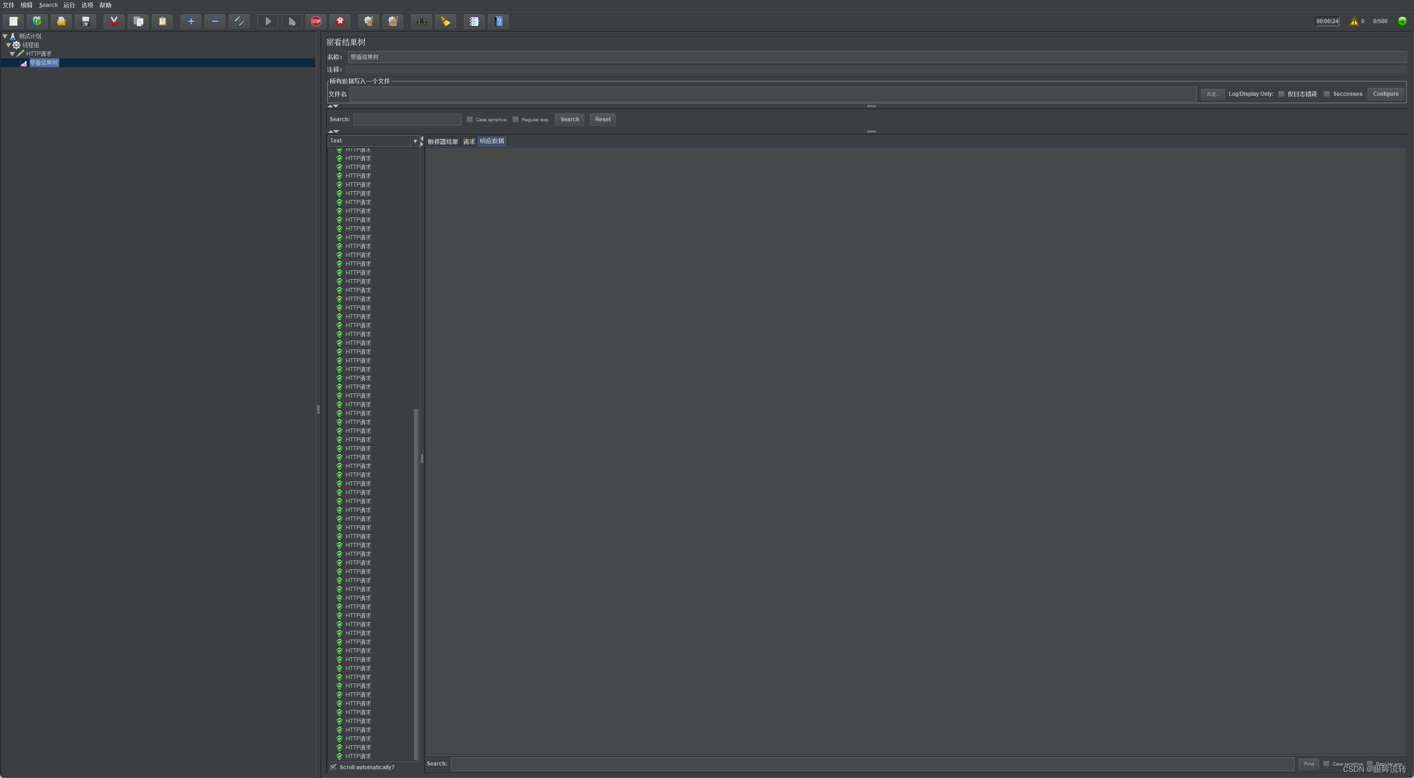Viewport: 1414px width, 778px height.
Task: Click the 文件名 filename input field
Action: pyautogui.click(x=773, y=94)
